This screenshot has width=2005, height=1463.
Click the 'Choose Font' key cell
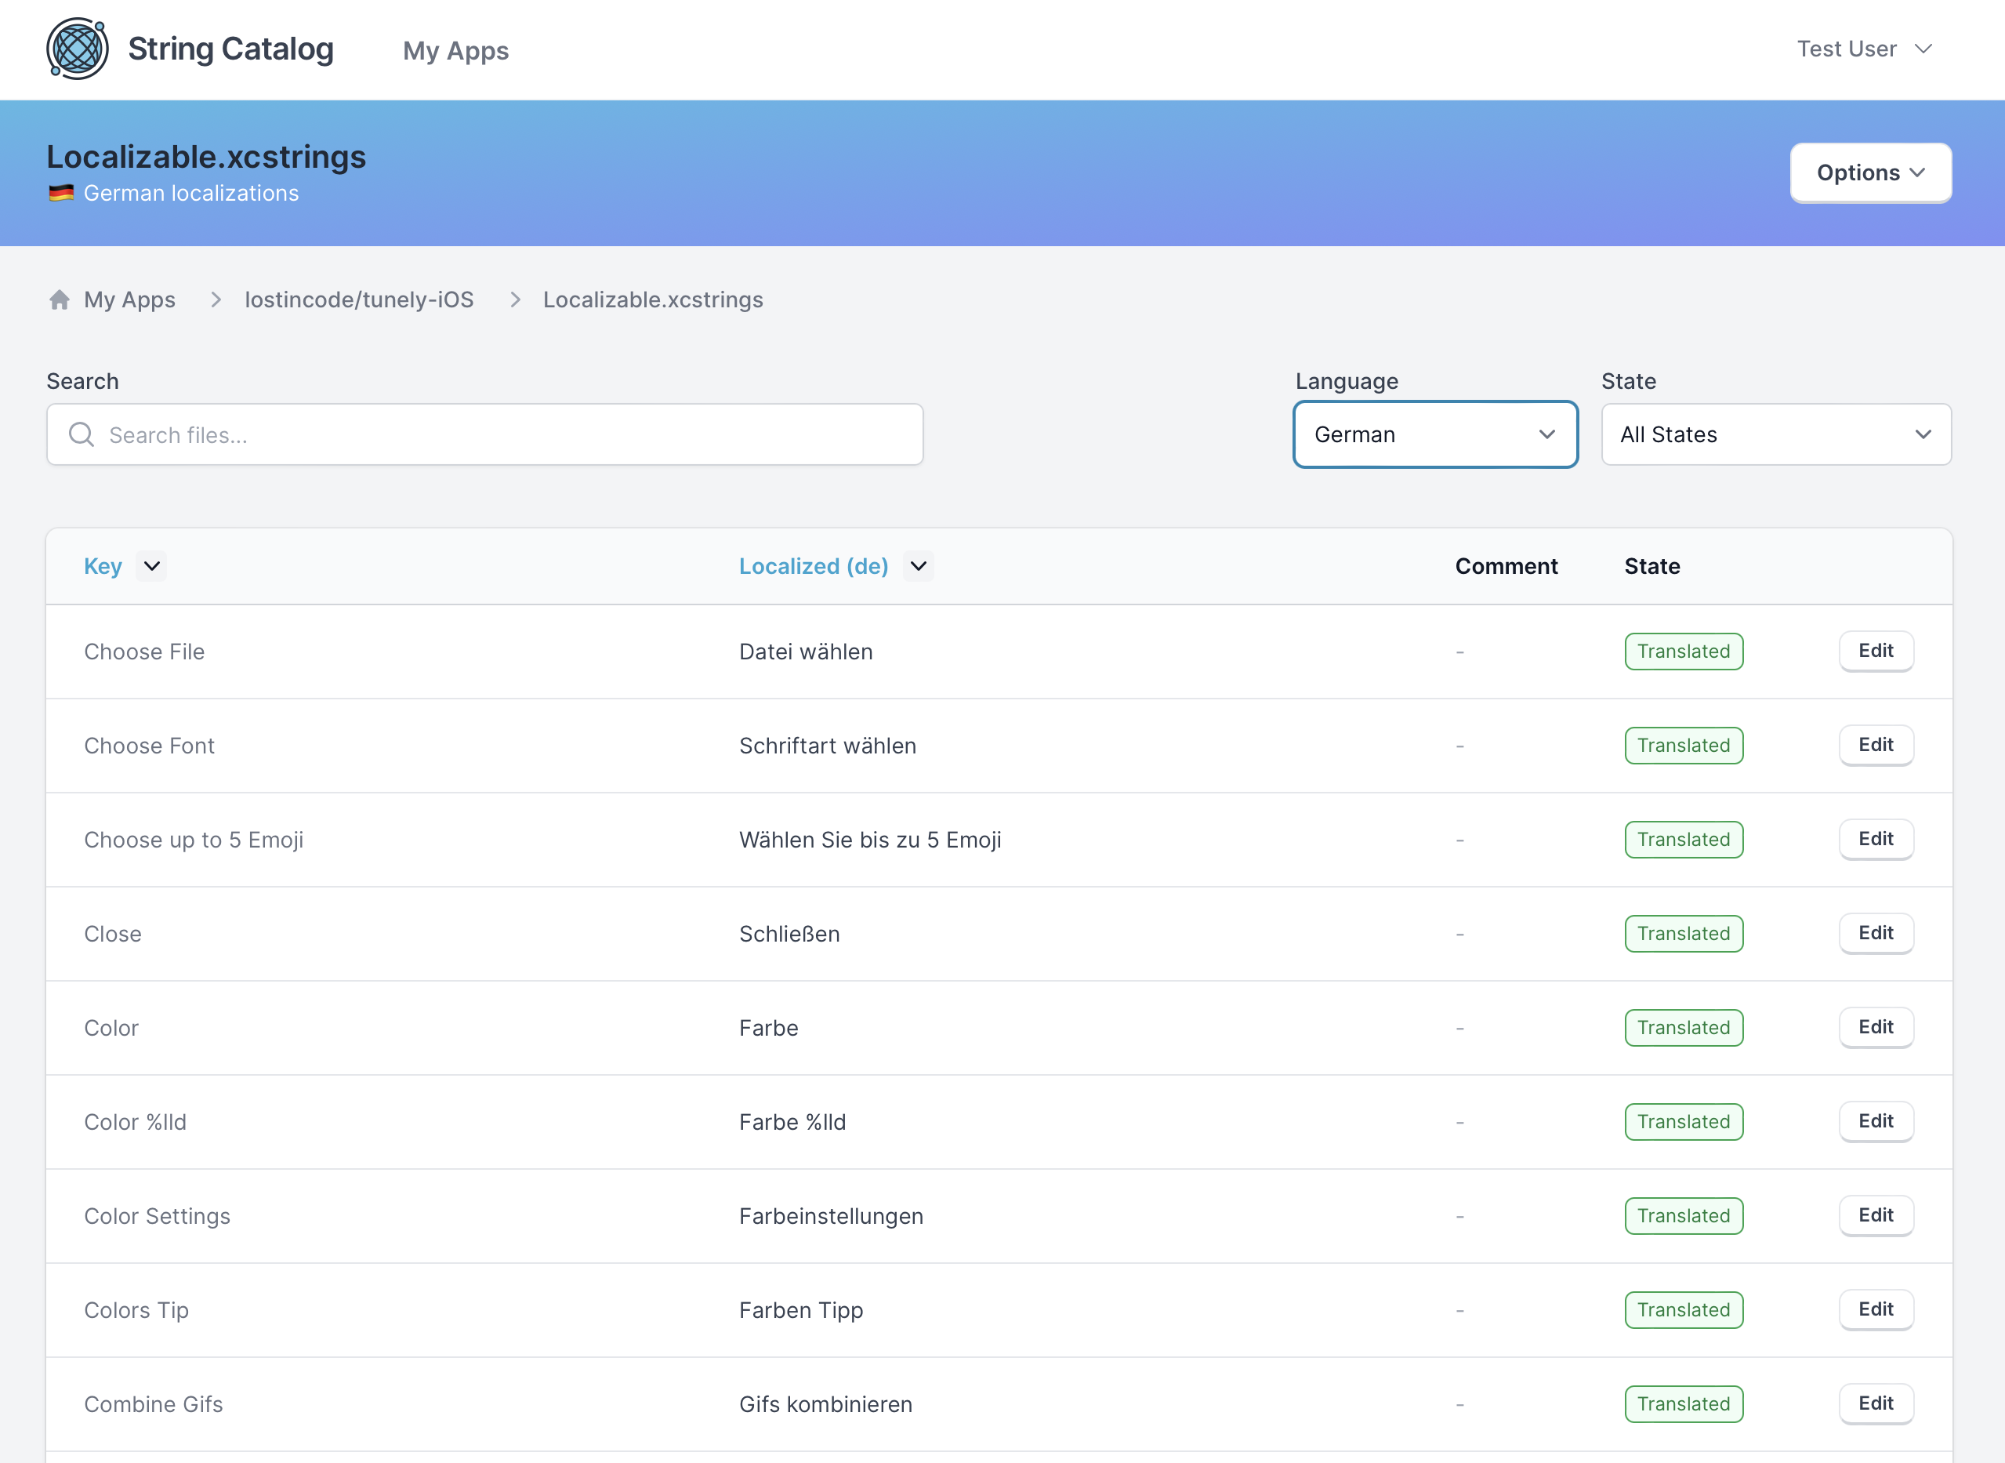[150, 746]
